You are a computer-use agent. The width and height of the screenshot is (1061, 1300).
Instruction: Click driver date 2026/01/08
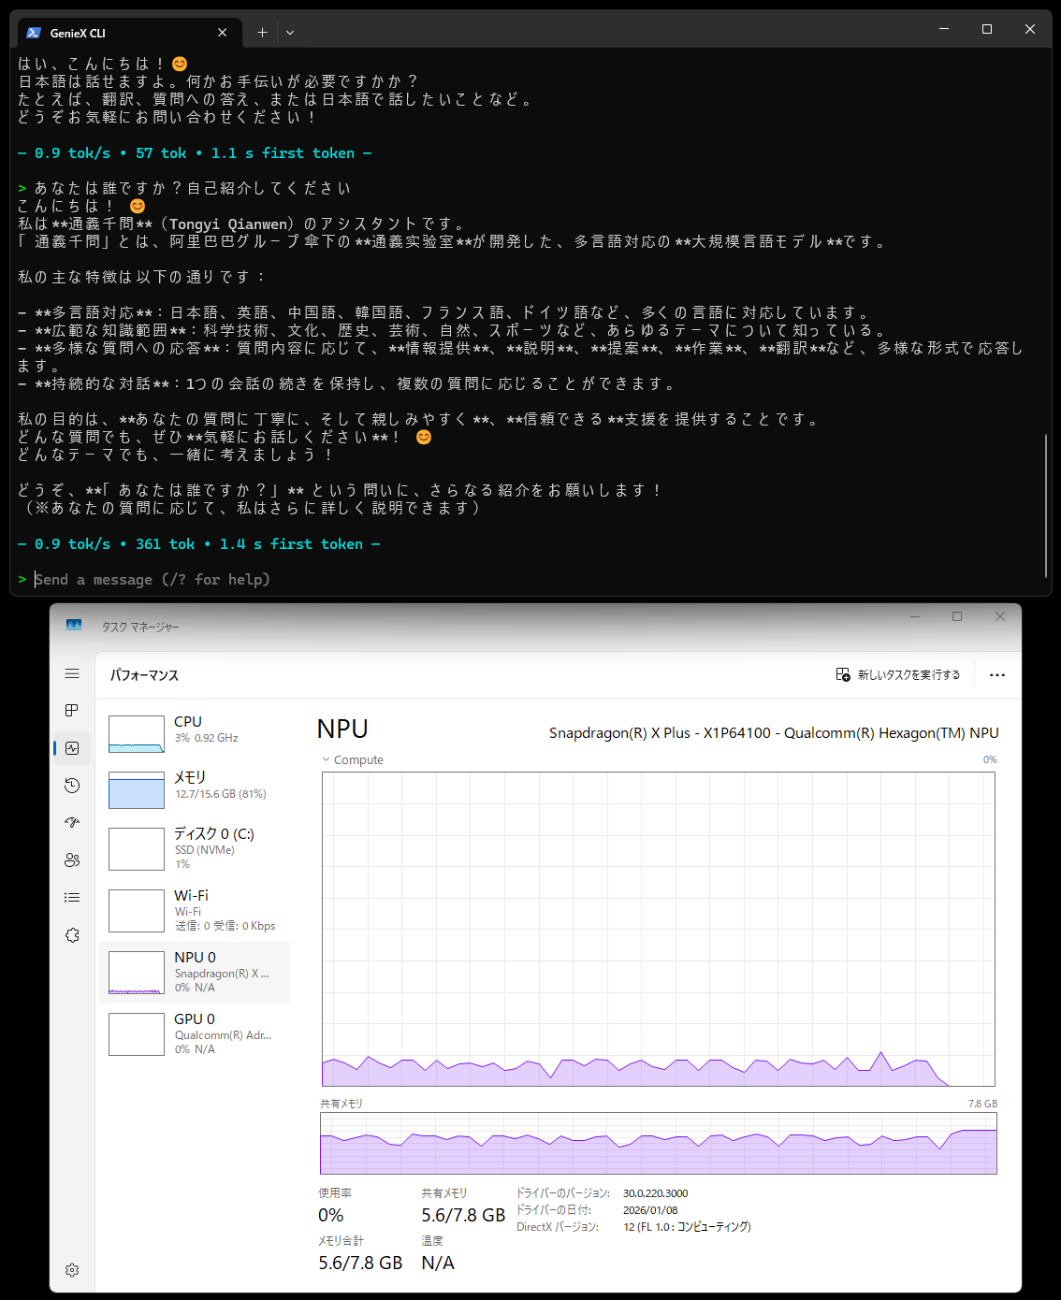pos(650,1210)
